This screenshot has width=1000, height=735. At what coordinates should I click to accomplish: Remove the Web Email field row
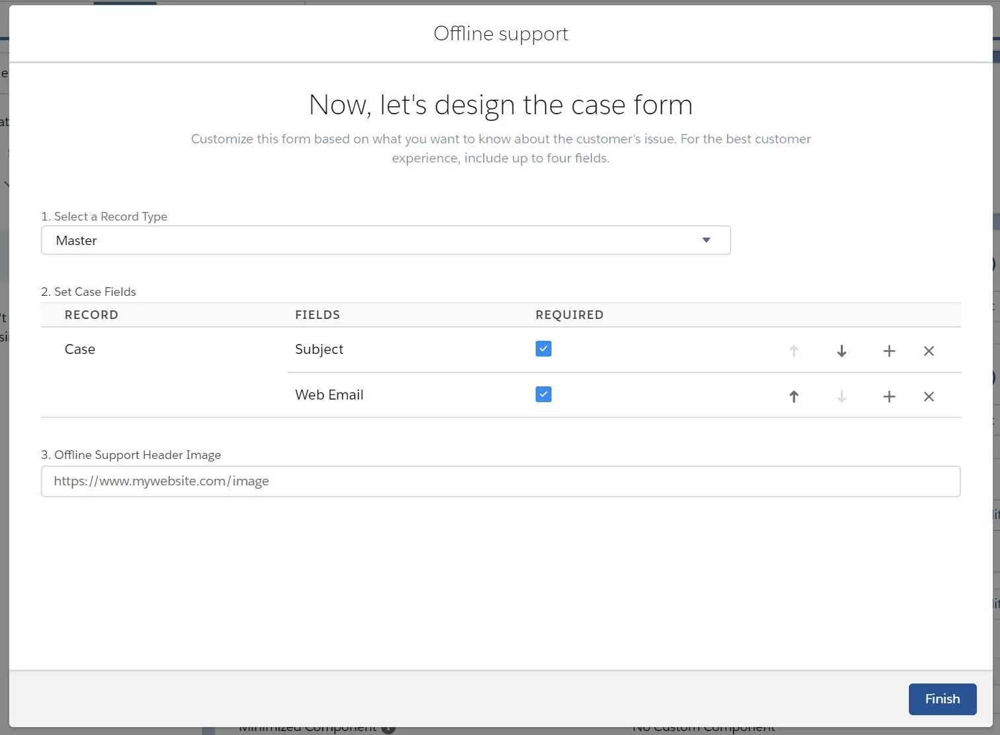(x=929, y=396)
